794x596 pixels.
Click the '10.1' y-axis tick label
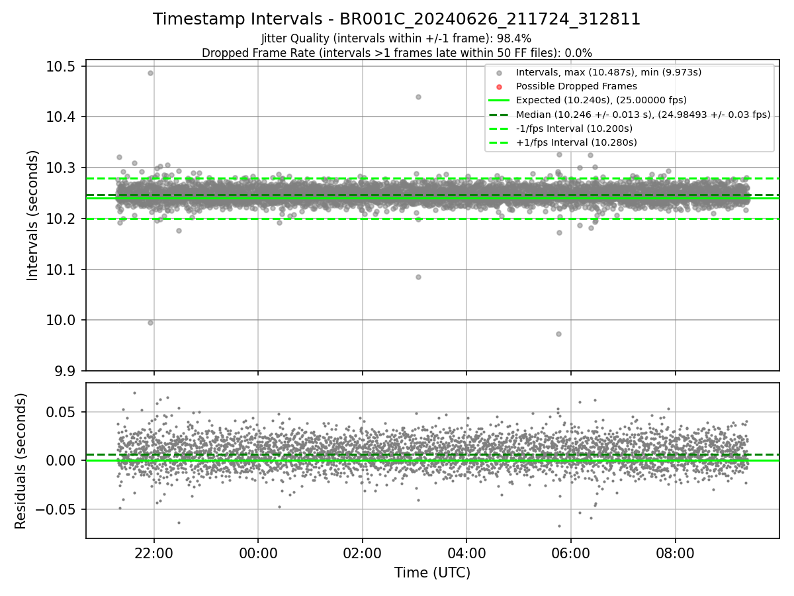point(62,270)
